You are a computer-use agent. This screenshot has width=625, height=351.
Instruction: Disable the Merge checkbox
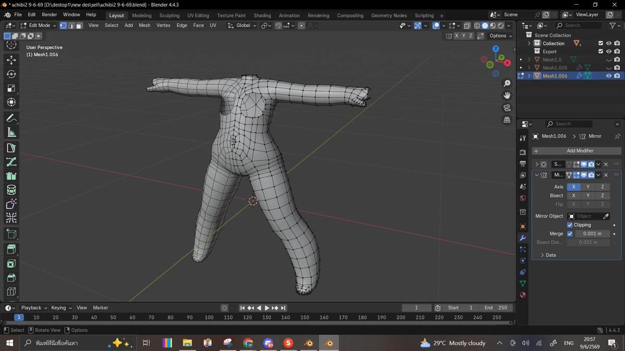coord(570,234)
